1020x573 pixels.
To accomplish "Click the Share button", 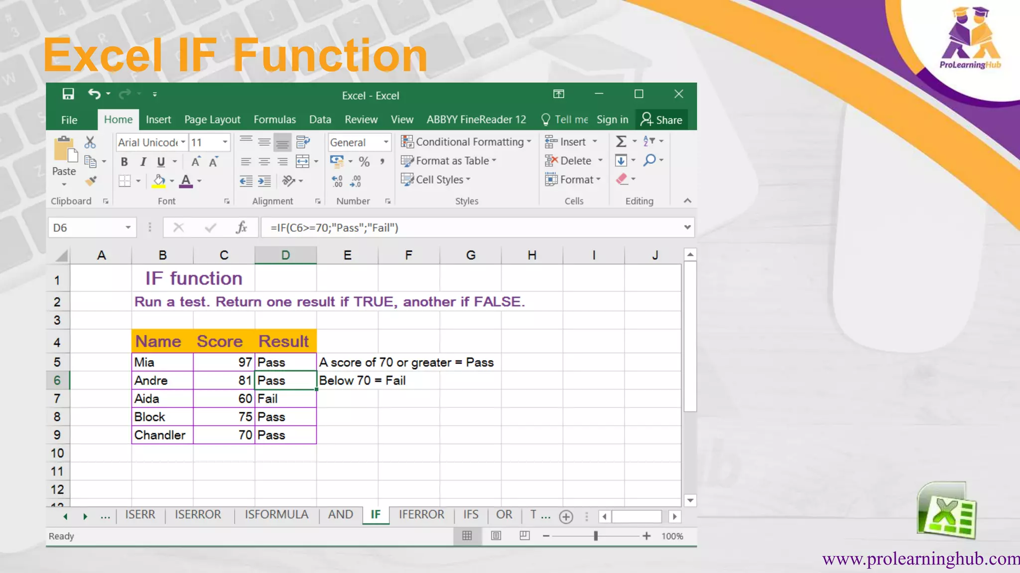I will pyautogui.click(x=661, y=120).
